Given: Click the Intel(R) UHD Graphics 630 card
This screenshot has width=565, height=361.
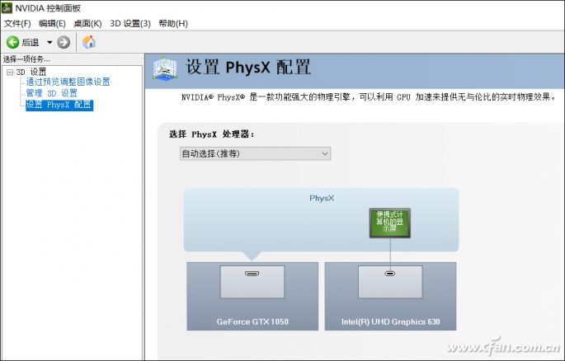Looking at the screenshot, I should point(390,296).
